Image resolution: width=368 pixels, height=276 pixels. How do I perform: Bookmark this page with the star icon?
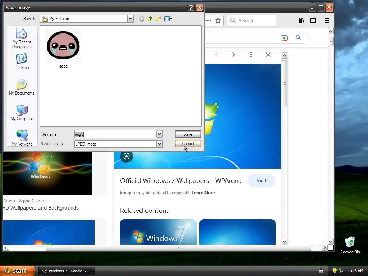[x=218, y=20]
